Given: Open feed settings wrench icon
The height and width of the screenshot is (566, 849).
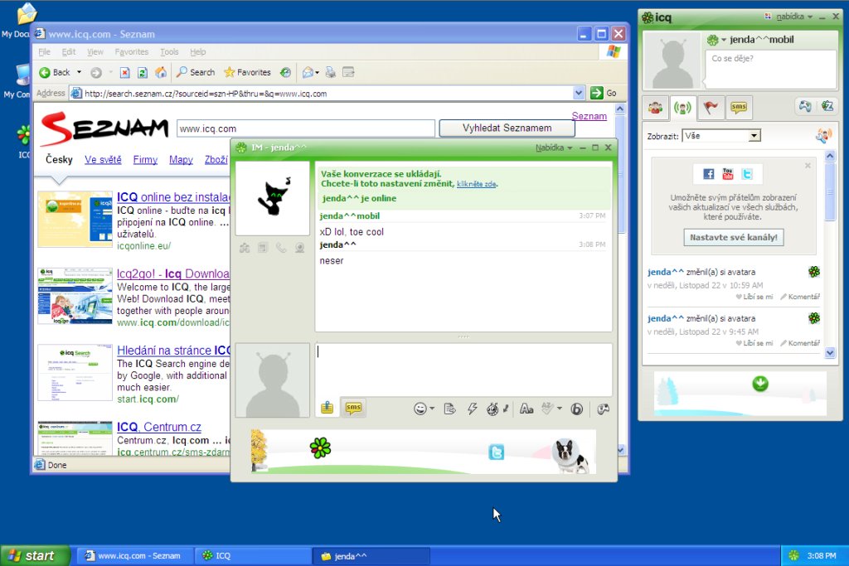Looking at the screenshot, I should pos(823,135).
